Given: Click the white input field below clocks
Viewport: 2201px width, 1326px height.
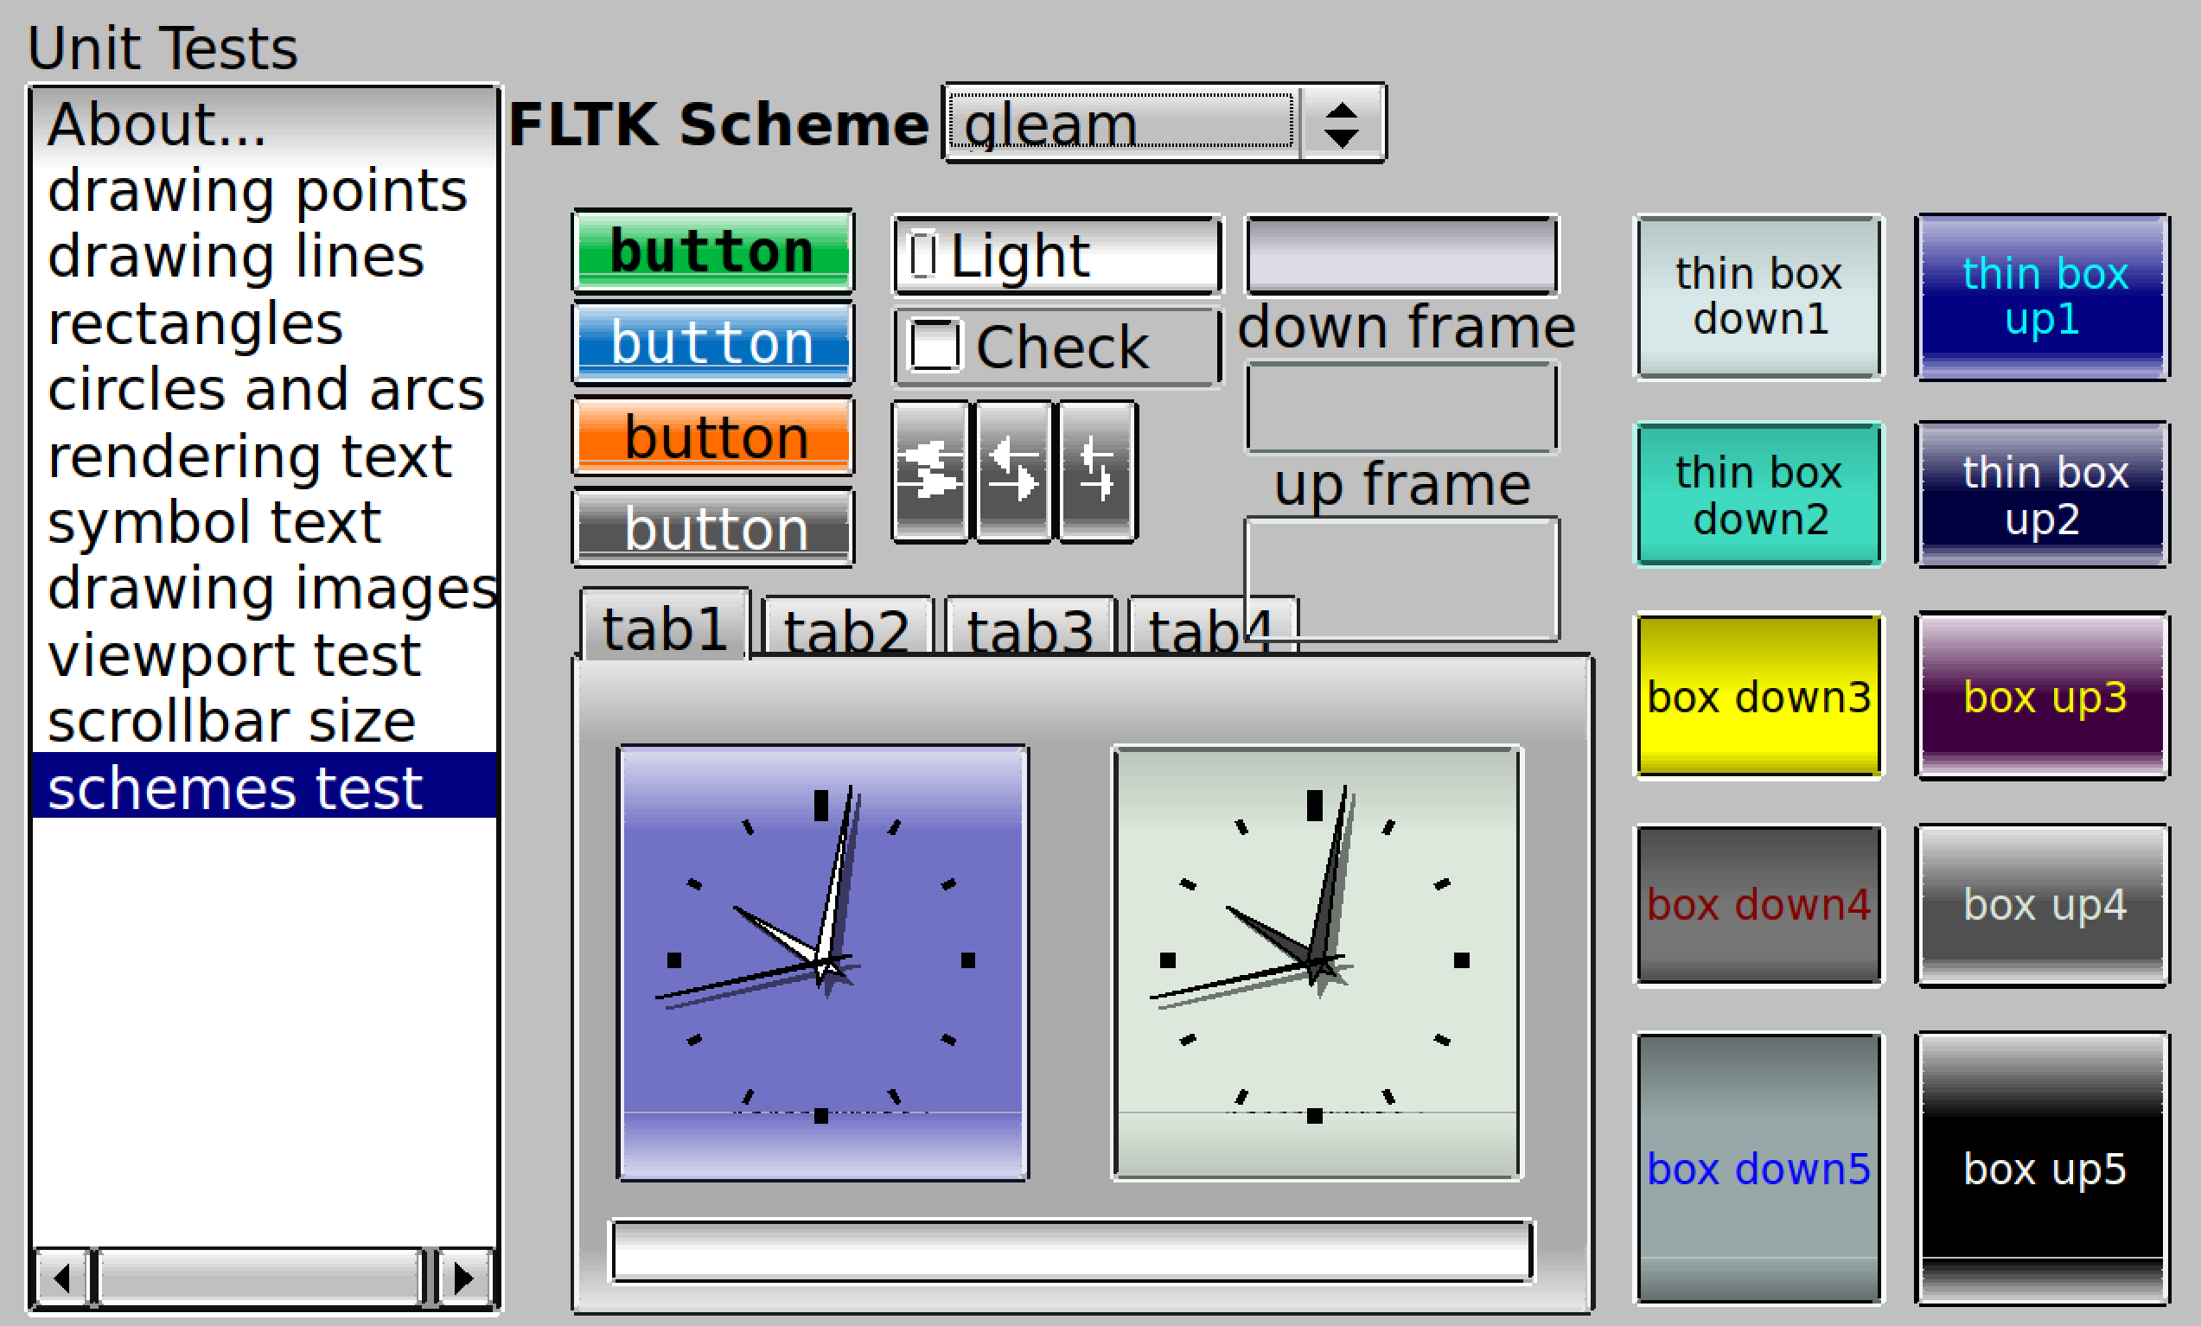Looking at the screenshot, I should (x=1072, y=1251).
